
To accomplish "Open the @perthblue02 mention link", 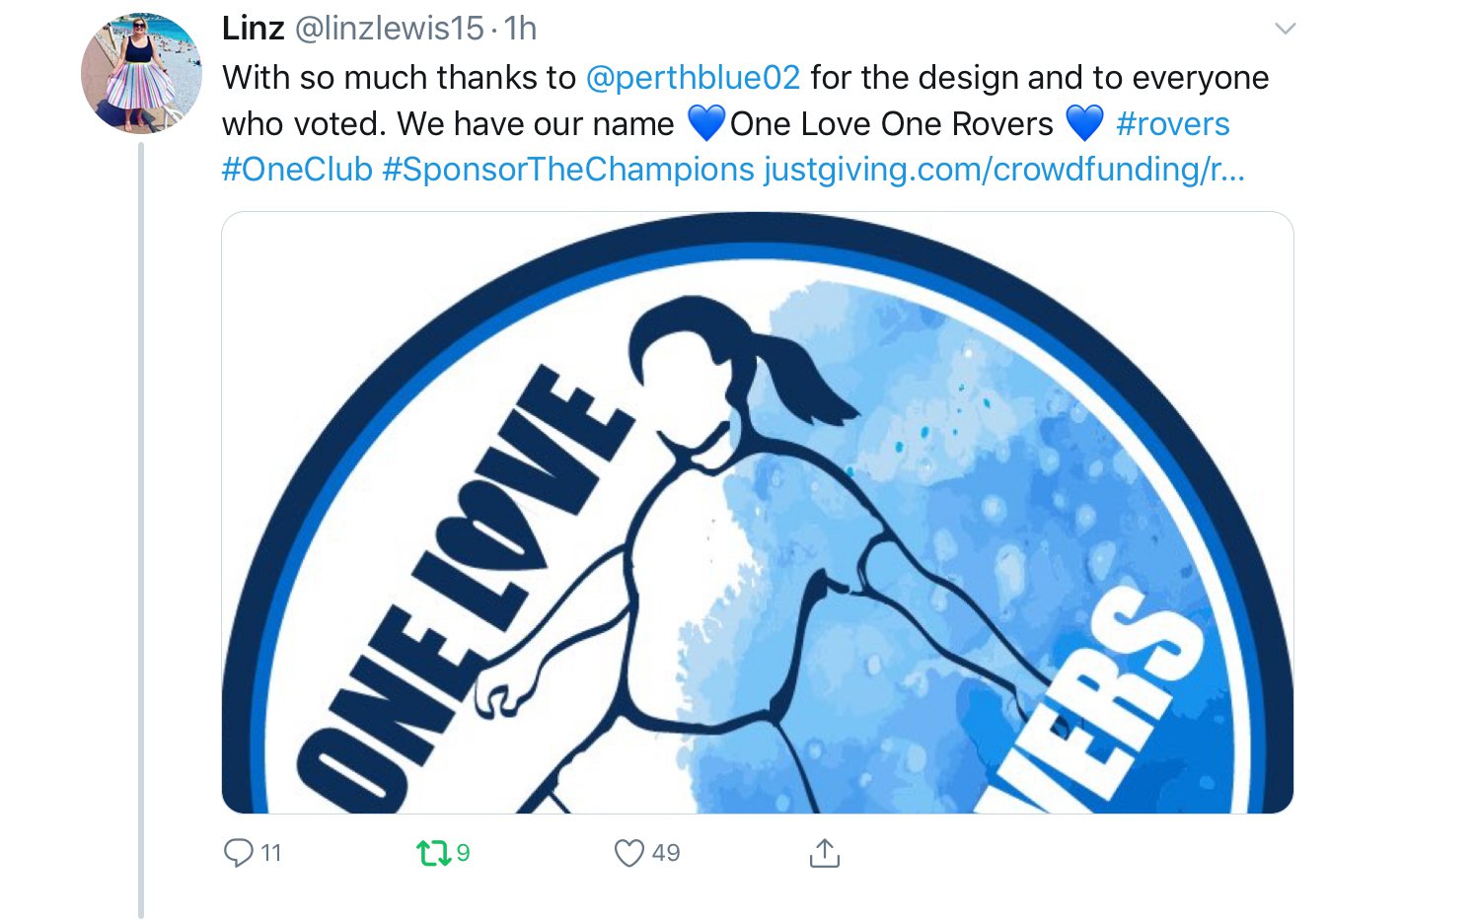I will [693, 78].
